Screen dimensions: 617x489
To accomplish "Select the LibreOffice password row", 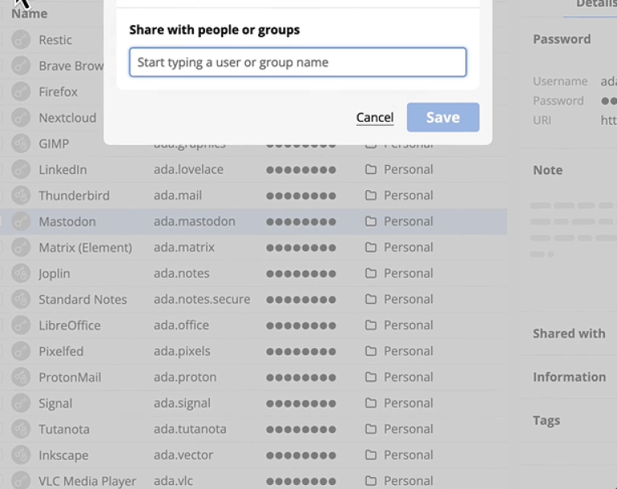I will click(68, 325).
